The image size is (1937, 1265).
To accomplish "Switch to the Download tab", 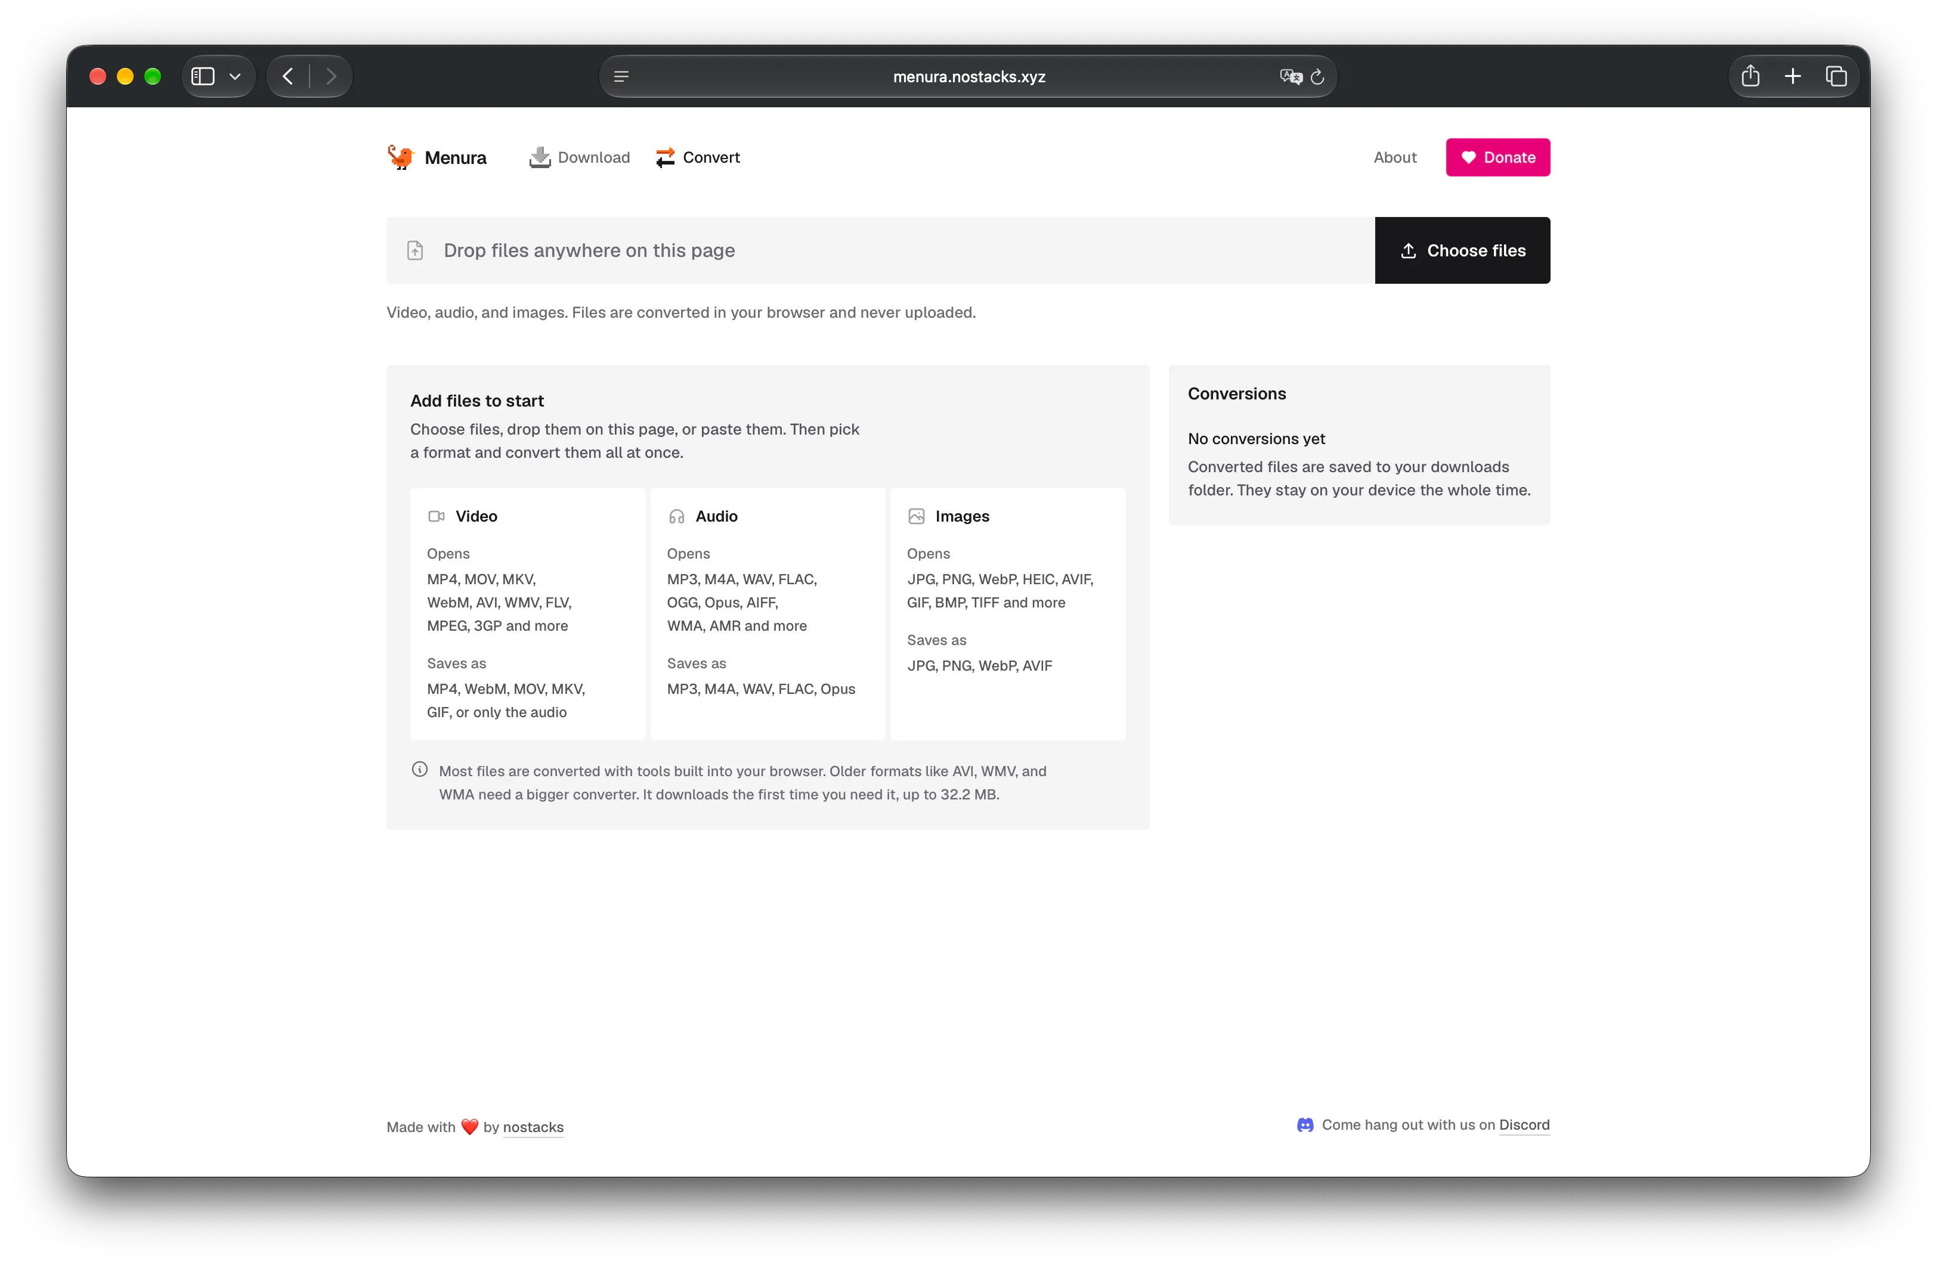I will click(x=580, y=157).
